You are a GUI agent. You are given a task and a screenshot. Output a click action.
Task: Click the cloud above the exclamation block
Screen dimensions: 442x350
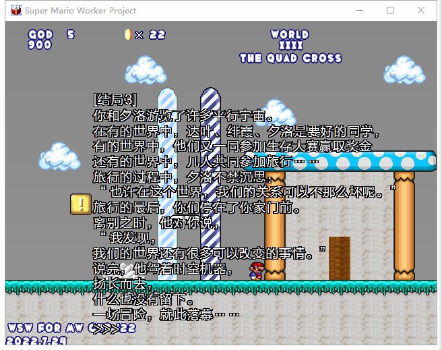pyautogui.click(x=59, y=156)
